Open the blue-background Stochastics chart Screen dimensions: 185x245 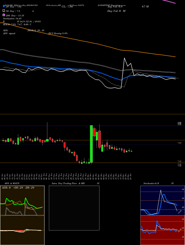point(162,200)
